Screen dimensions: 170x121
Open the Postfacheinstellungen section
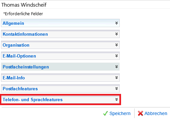pos(60,67)
